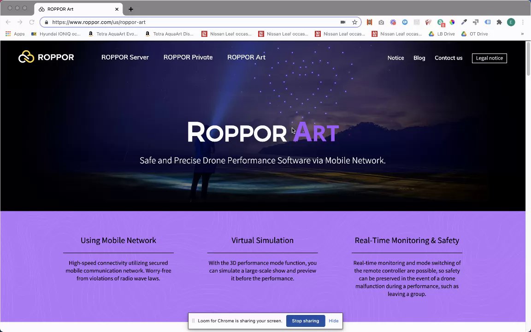Screen dimensions: 531x332
Task: Open the Apps grid shortcut
Action: 15,34
